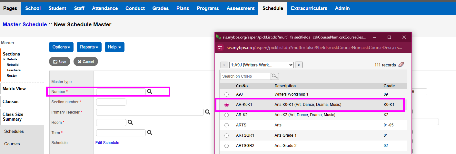The image size is (456, 154).
Task: Open the Edit Schedule link
Action: coord(107,143)
